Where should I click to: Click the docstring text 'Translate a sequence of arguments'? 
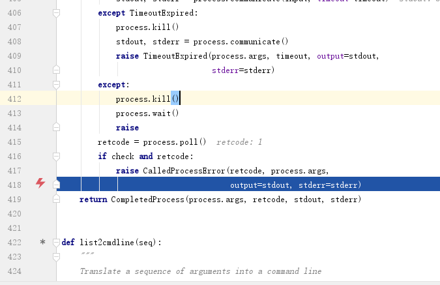click(x=155, y=271)
